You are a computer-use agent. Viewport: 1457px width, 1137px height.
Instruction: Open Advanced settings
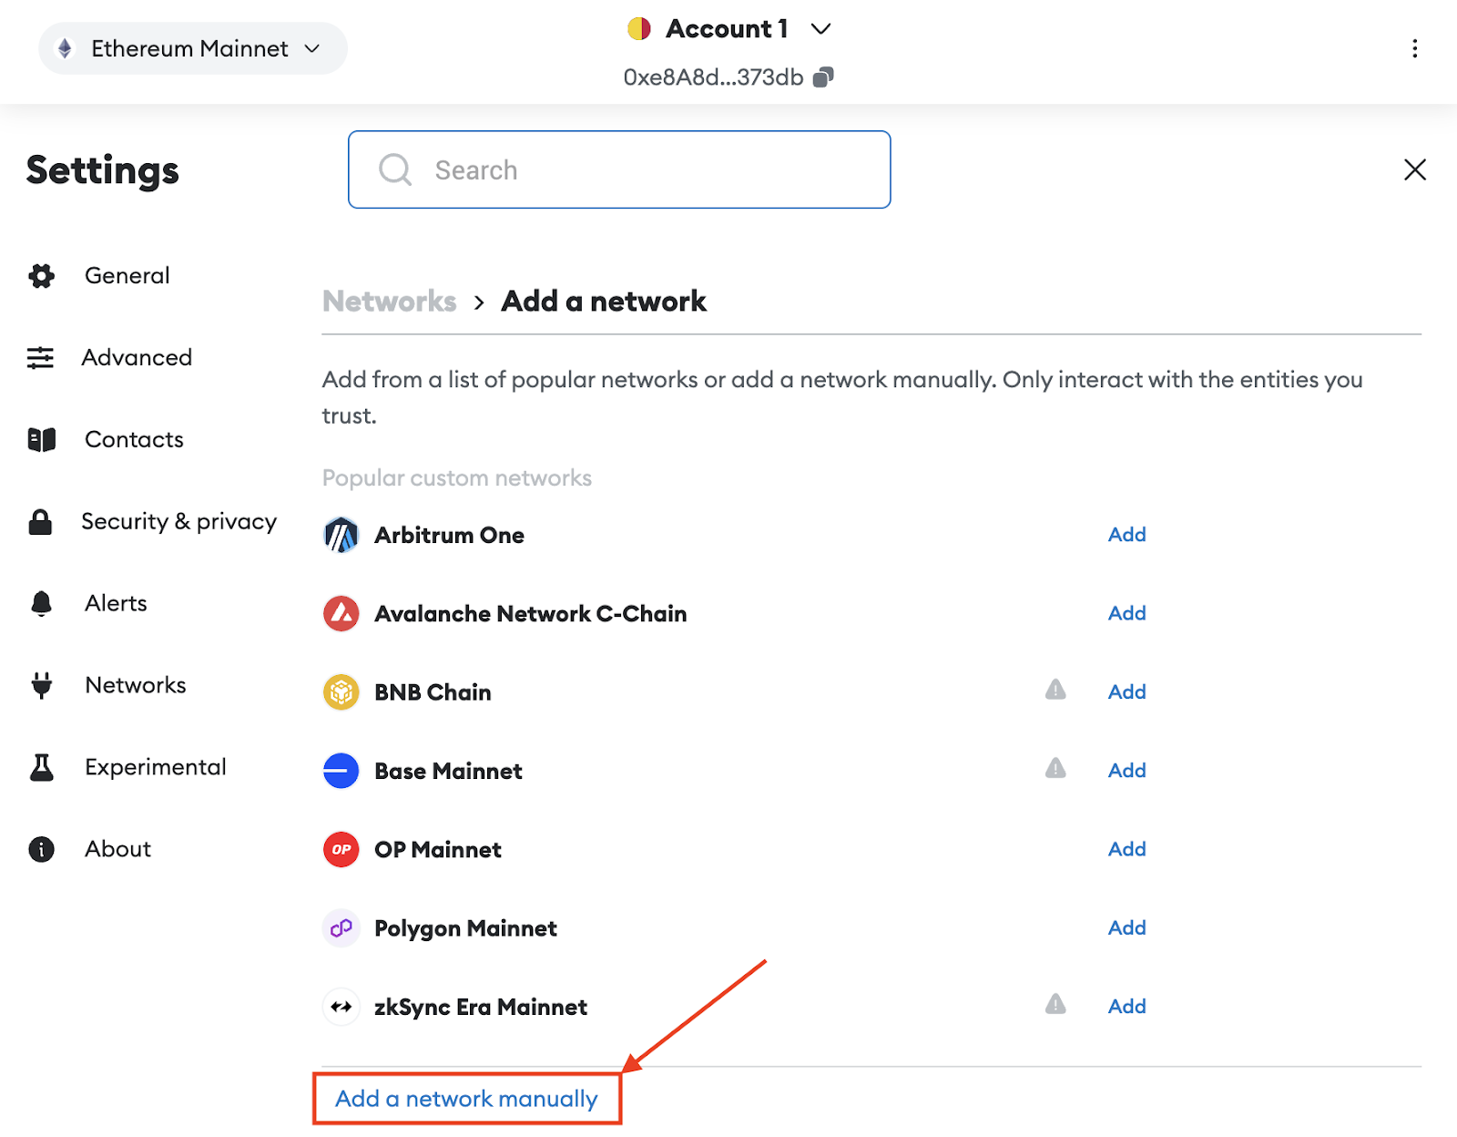point(137,357)
